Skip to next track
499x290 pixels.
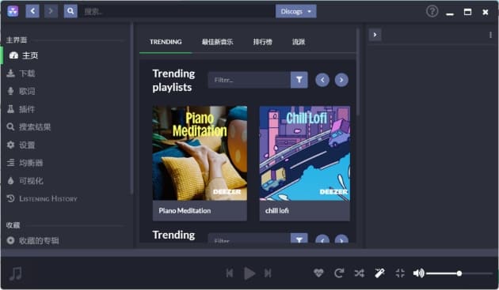tap(268, 273)
